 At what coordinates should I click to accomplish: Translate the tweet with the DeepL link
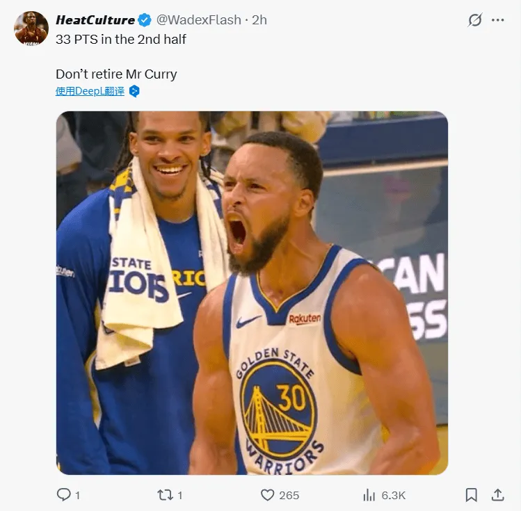click(90, 91)
